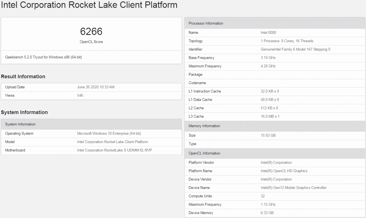
Task: Click the 'Platform Name' label
Action: [200, 171]
